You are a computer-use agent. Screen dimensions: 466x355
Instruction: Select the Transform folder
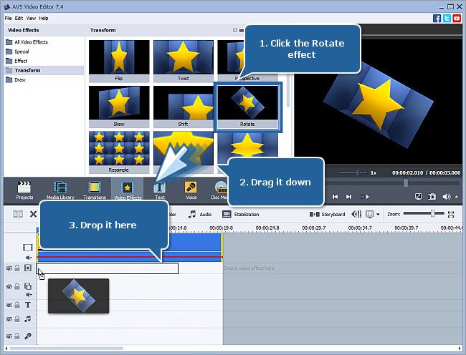click(44, 70)
